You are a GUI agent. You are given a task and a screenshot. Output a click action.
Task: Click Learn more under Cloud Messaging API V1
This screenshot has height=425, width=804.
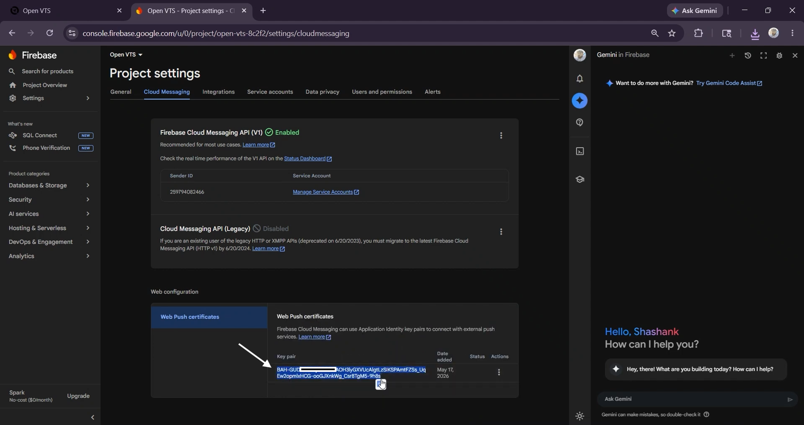(x=259, y=145)
